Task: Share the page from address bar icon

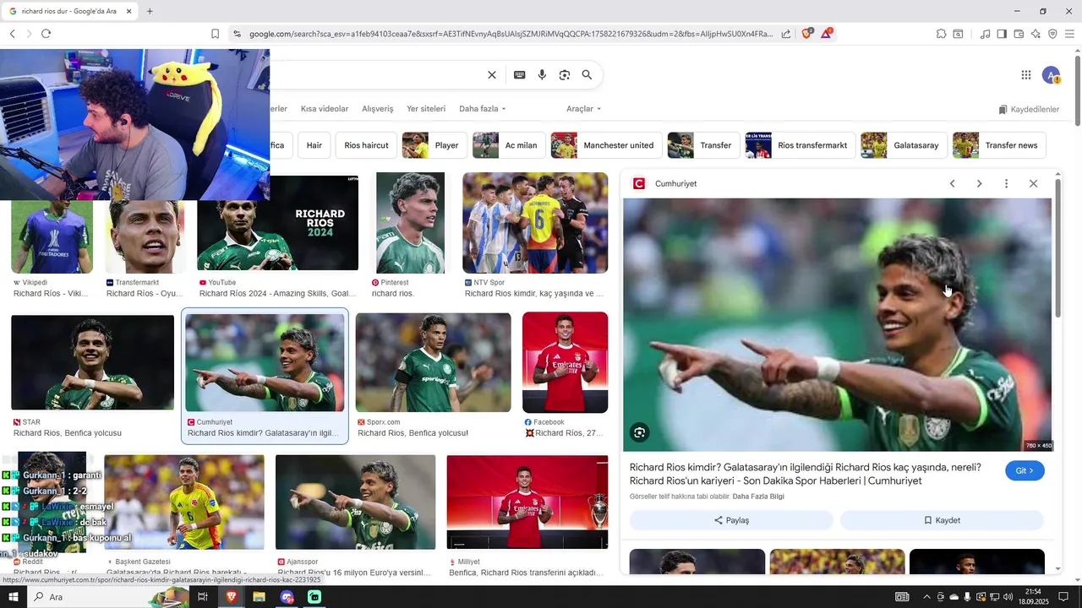Action: click(786, 34)
